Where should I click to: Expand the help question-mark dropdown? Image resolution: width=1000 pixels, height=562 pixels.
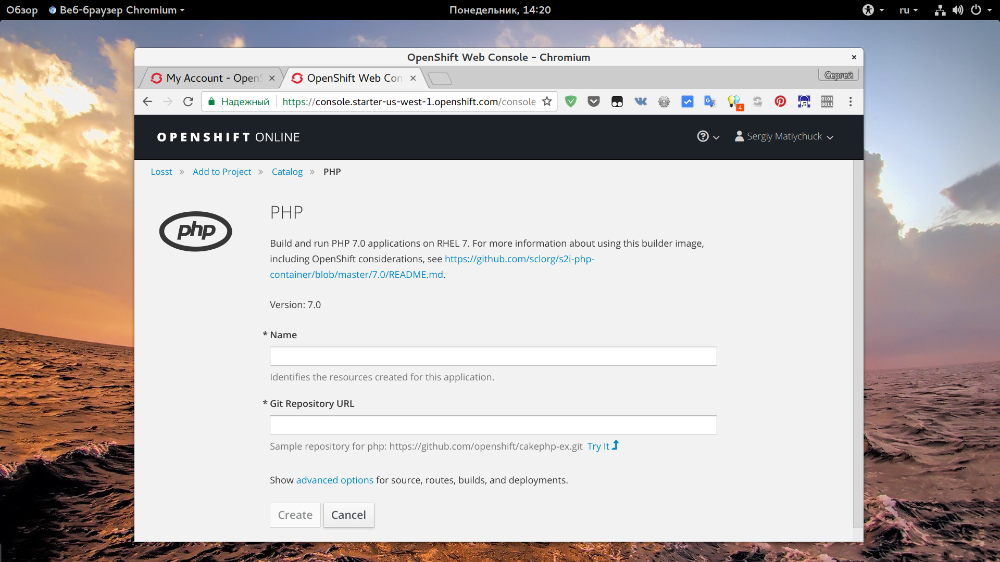click(x=708, y=136)
